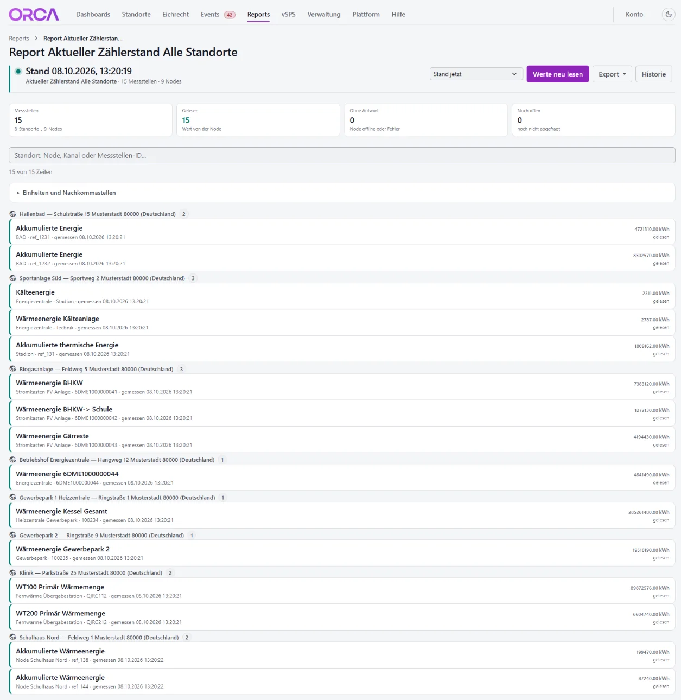681x700 pixels.
Task: Click globe icon beside Sportanlage Süd
Action: tap(12, 278)
